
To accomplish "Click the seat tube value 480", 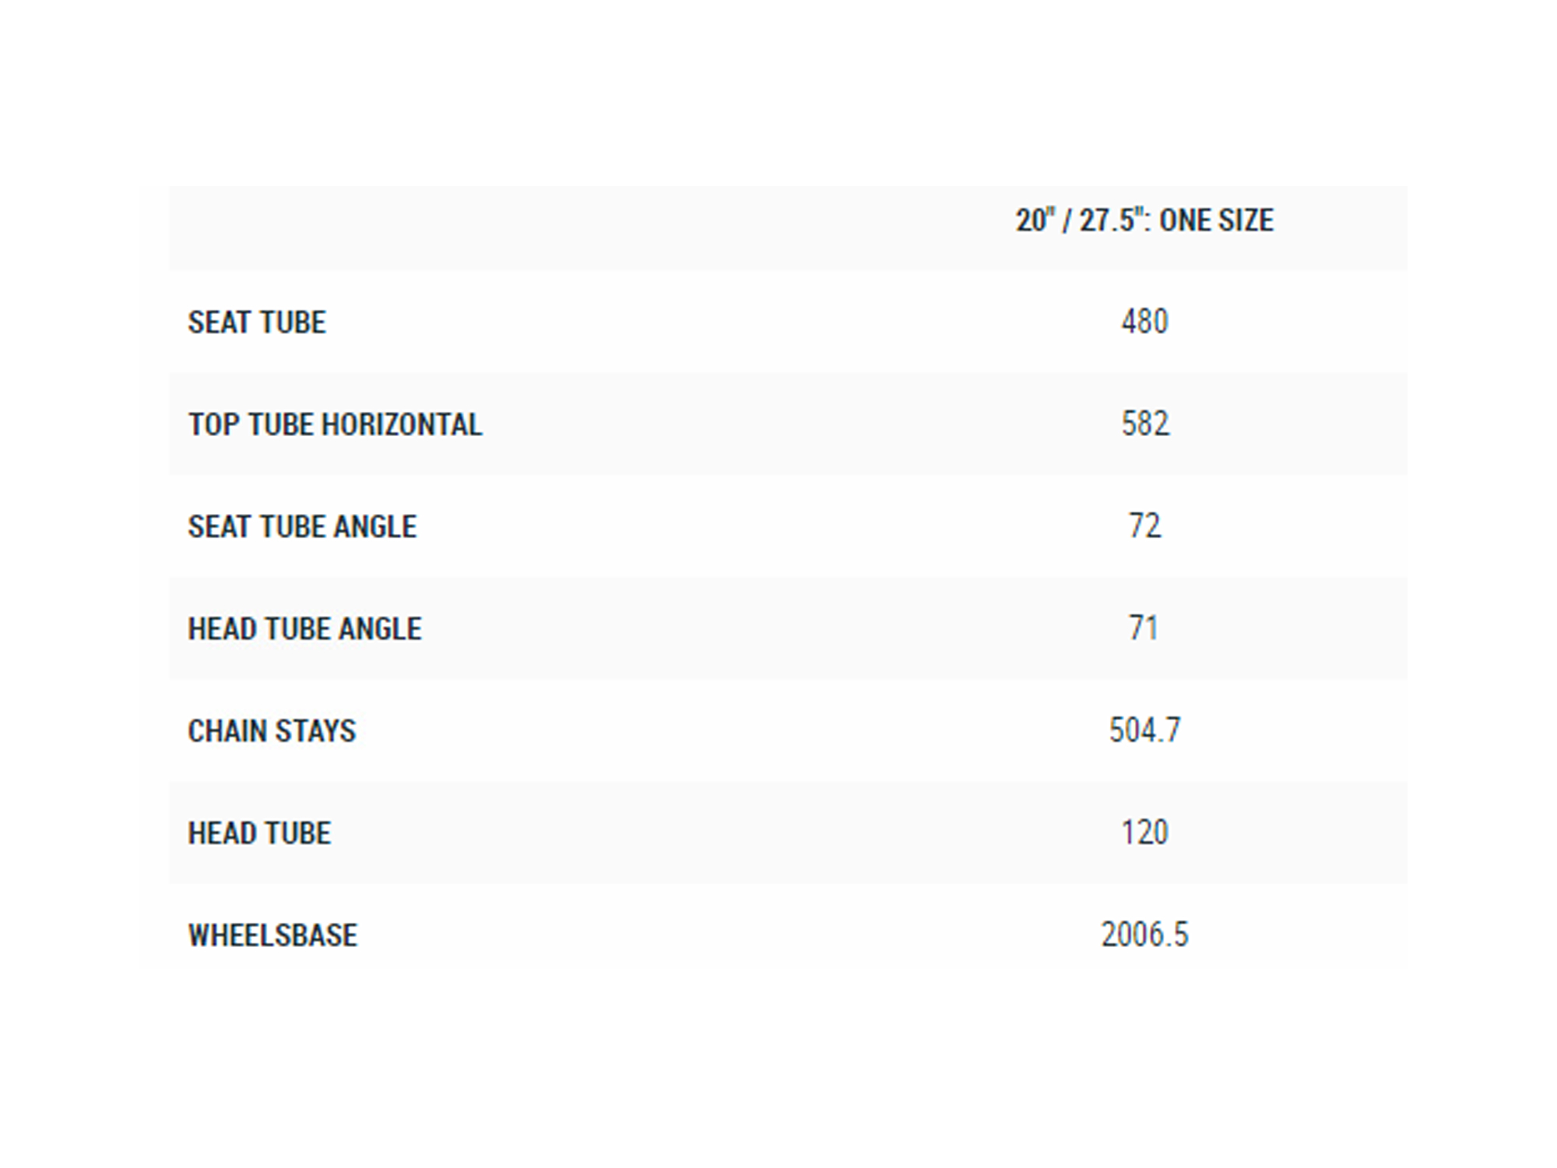I will coord(1144,322).
